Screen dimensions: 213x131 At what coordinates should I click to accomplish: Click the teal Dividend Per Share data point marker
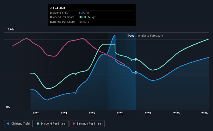136,59
